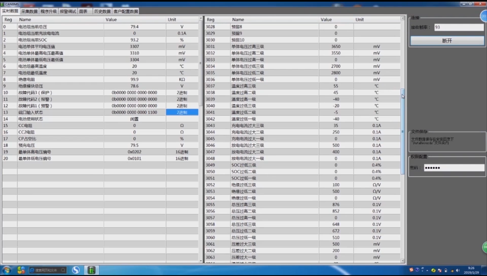Click the Sogou 'S' taskbar icon
Screen dimensions: 487x276
(x=75, y=270)
